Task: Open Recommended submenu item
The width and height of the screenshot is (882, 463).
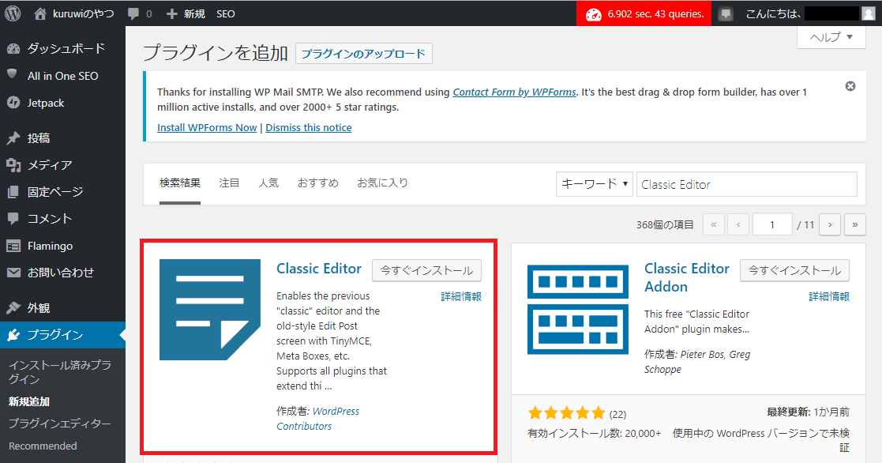Action: [x=43, y=446]
